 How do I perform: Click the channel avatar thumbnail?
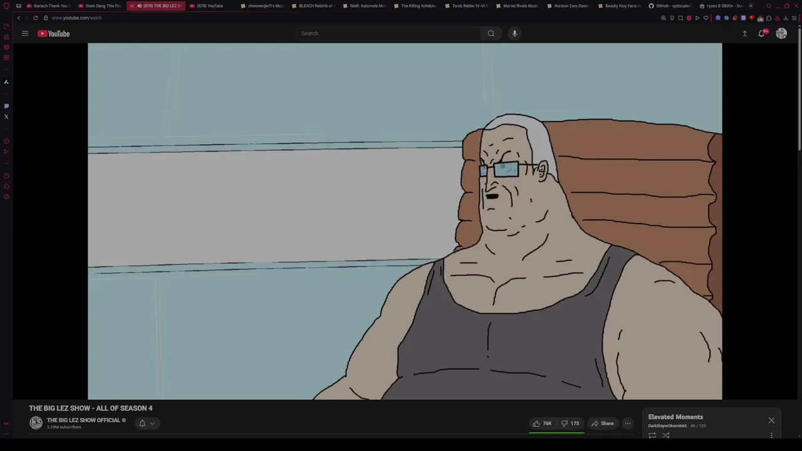[36, 423]
